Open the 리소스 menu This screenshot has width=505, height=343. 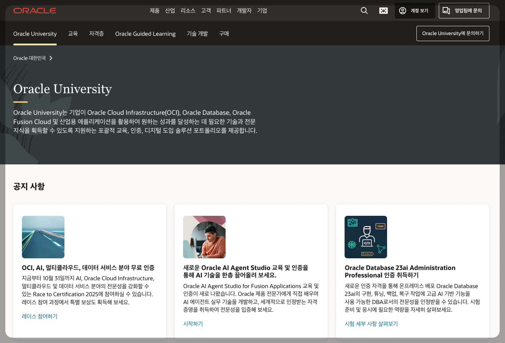pos(188,11)
